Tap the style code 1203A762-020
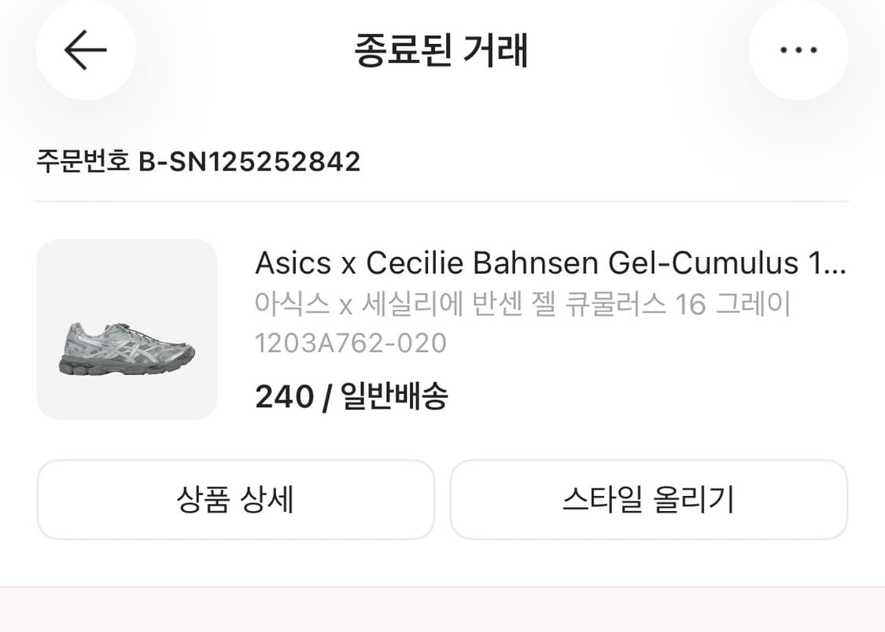Viewport: 885px width, 632px height. coord(350,342)
